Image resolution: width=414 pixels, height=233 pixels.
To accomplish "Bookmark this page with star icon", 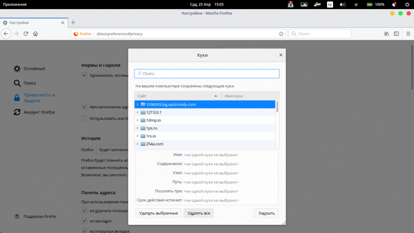I will click(x=281, y=34).
